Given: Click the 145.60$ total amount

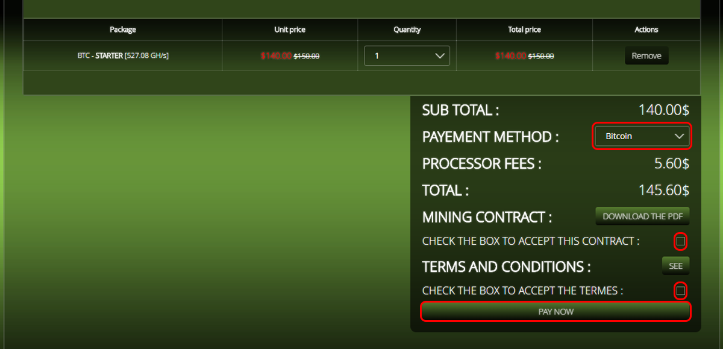Looking at the screenshot, I should tap(664, 190).
